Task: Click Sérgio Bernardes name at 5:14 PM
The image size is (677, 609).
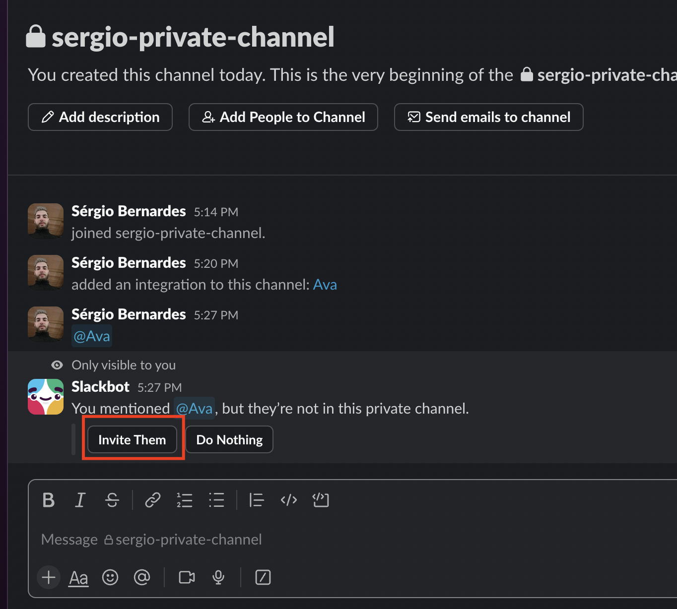Action: pyautogui.click(x=129, y=211)
